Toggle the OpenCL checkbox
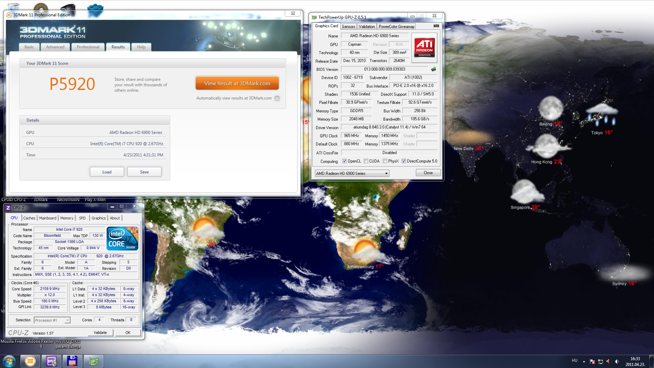 pos(344,161)
